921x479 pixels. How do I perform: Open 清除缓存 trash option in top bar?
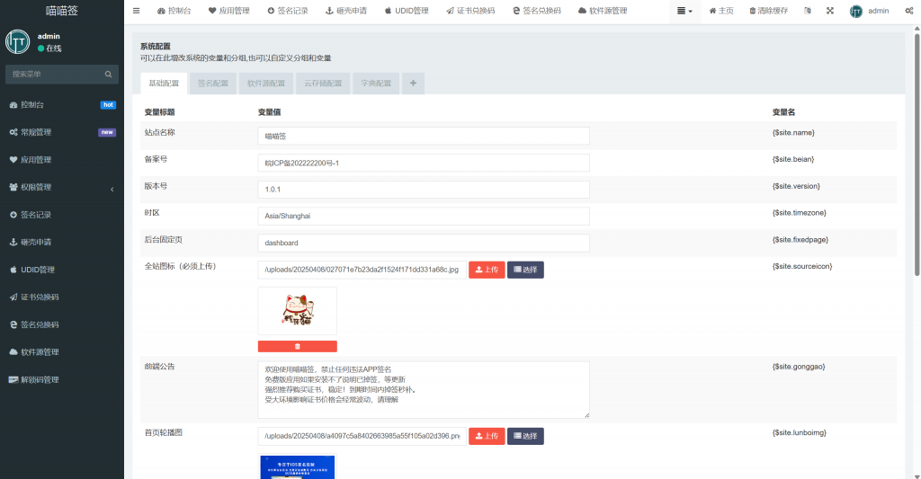[x=770, y=12]
